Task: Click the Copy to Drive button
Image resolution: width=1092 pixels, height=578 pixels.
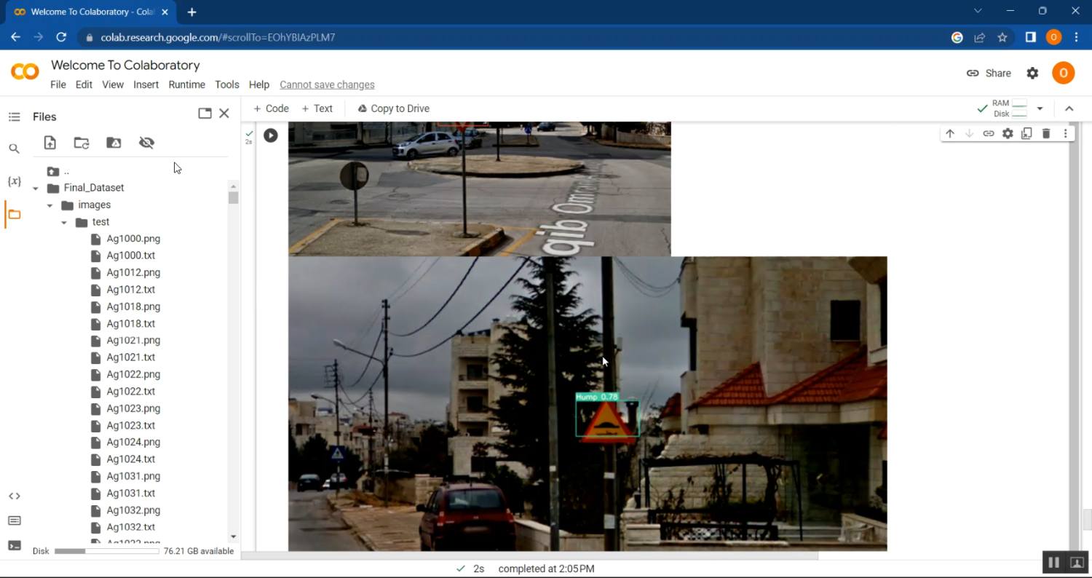Action: point(393,108)
